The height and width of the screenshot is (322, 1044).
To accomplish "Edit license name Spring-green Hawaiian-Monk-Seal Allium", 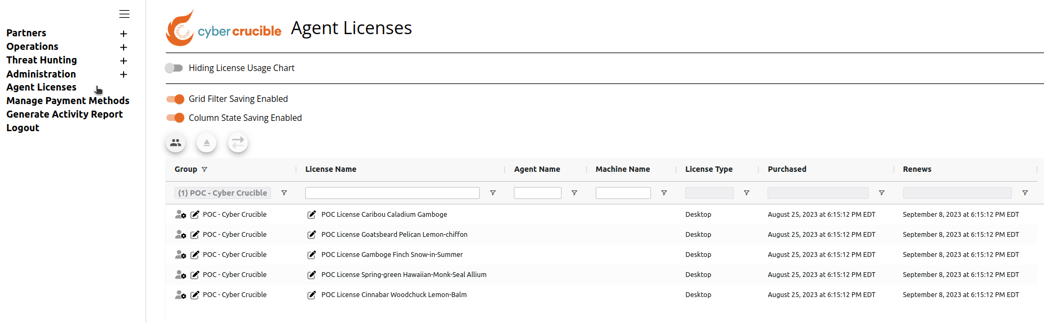I will pyautogui.click(x=312, y=275).
